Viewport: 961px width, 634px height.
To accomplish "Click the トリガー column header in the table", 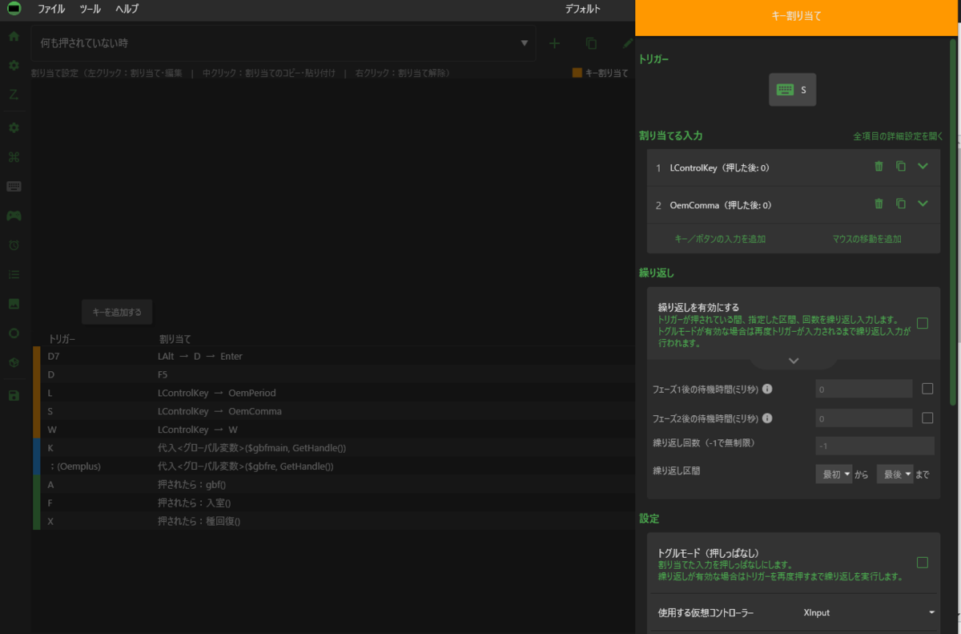I will (x=62, y=339).
